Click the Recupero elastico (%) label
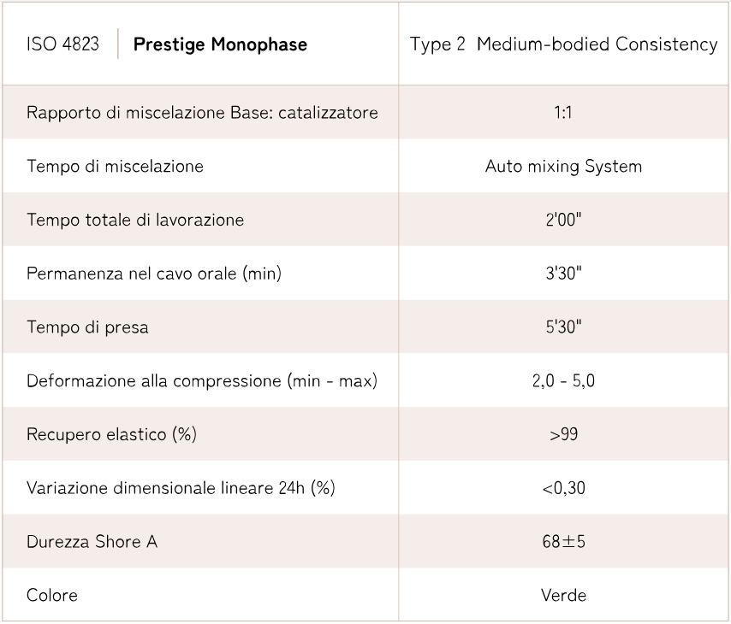731x624 pixels. click(x=111, y=434)
